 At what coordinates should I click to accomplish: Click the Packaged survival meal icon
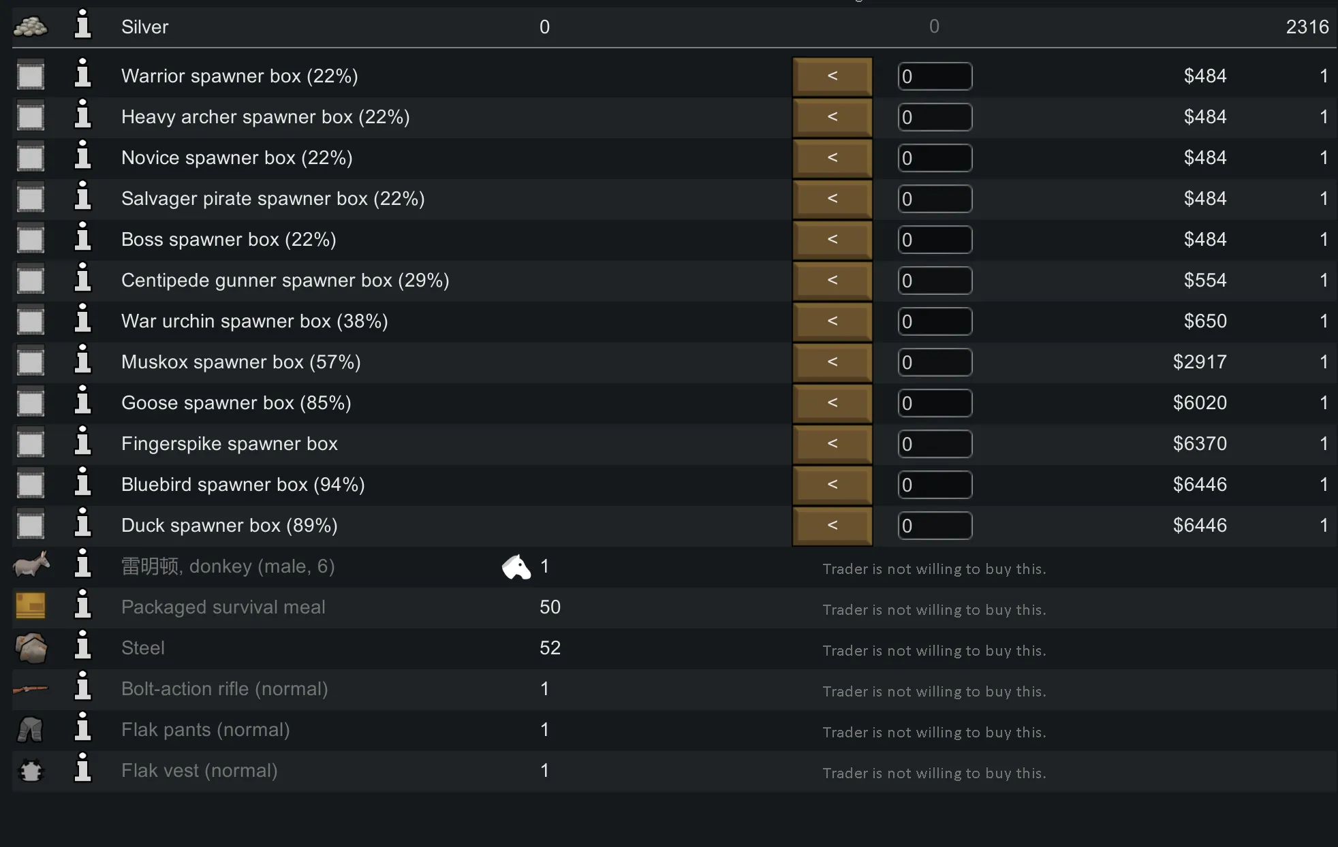(31, 607)
